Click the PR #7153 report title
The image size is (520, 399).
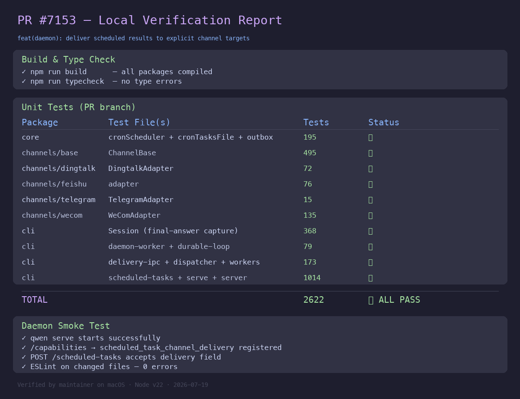click(x=150, y=20)
